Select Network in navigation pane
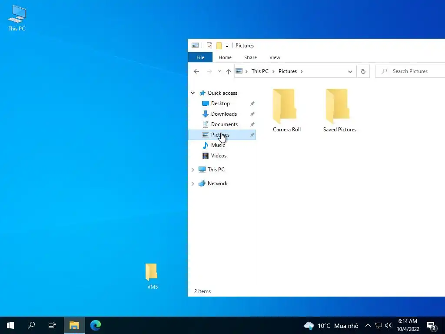445x334 pixels. coord(217,184)
